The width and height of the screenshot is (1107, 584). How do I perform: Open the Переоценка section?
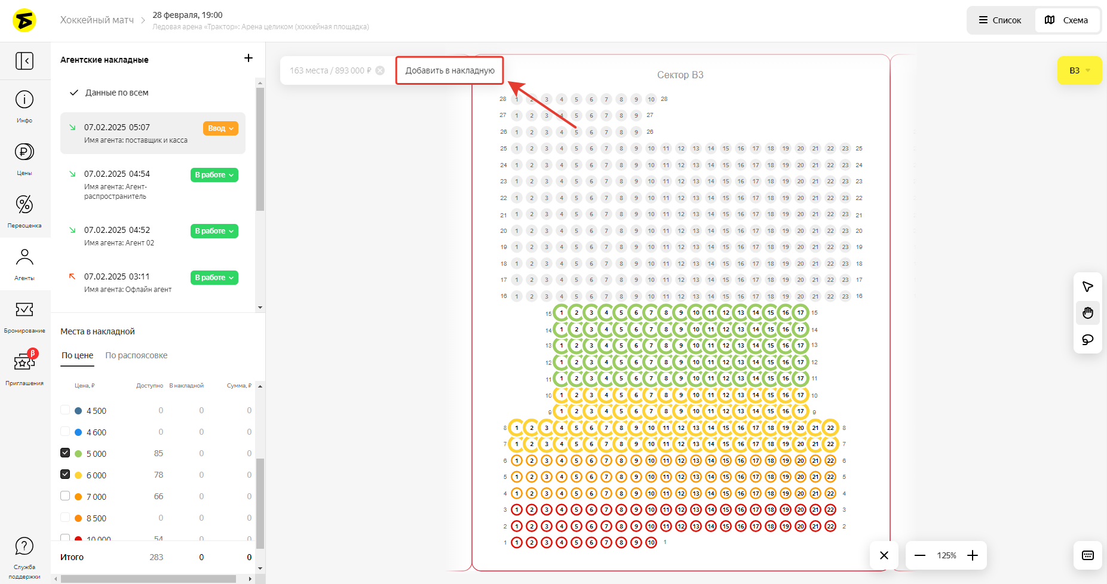[24, 211]
